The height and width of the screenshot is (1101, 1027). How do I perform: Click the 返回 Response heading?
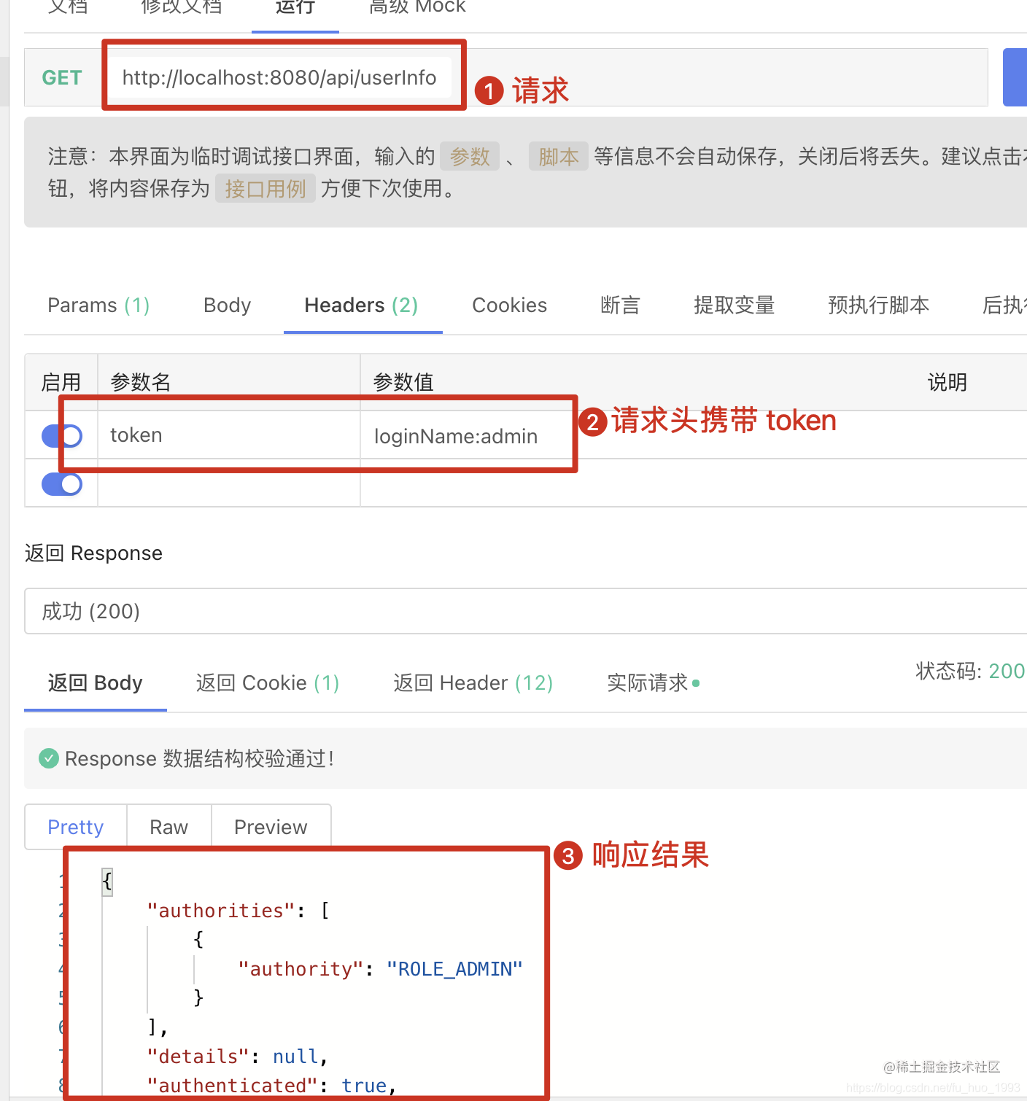point(93,553)
